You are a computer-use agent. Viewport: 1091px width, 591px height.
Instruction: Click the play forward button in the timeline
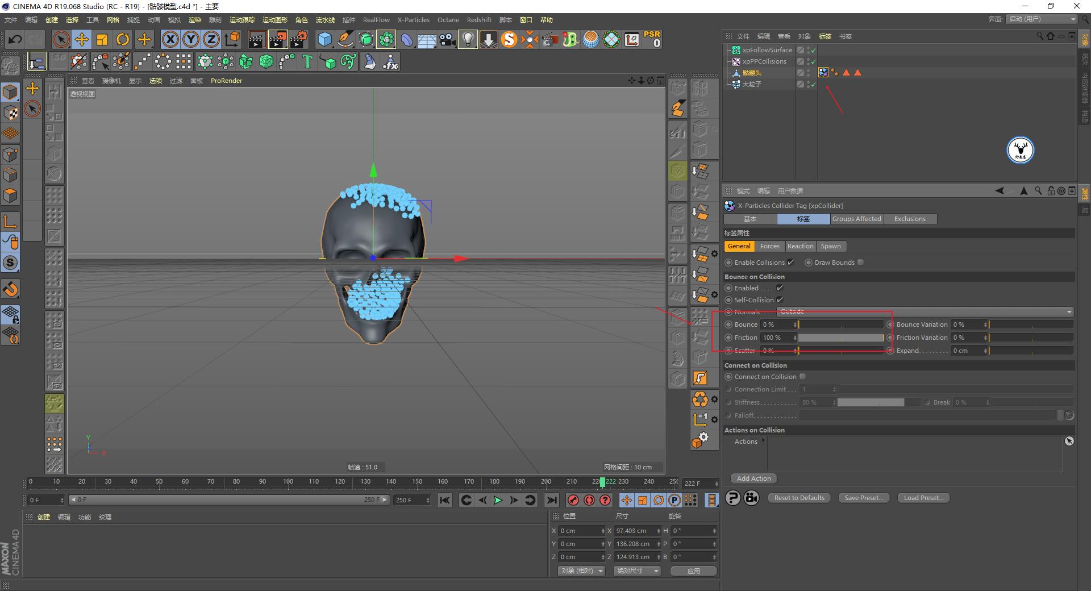tap(498, 500)
